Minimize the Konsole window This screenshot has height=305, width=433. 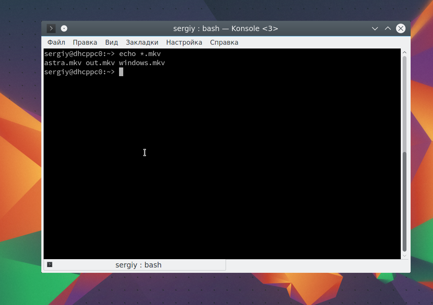pyautogui.click(x=375, y=28)
